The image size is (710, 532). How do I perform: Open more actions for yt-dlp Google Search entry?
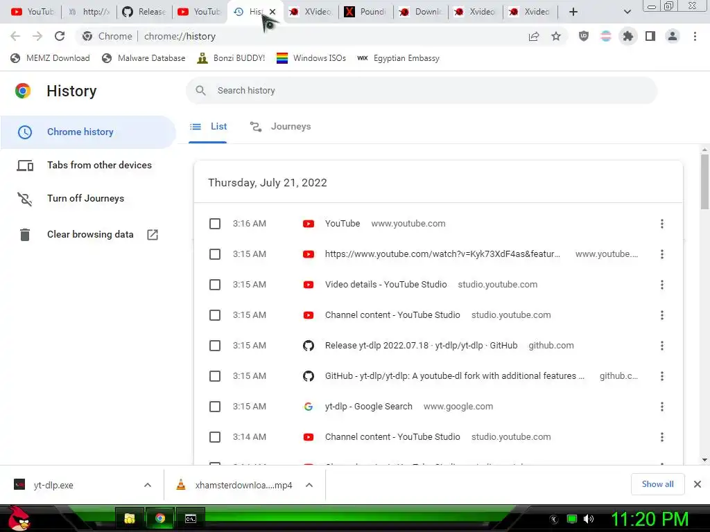click(x=662, y=406)
